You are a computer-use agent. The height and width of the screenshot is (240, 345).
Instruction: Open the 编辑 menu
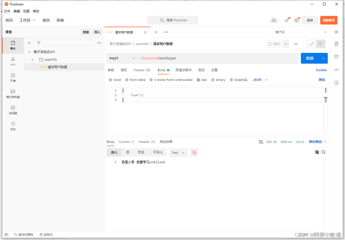(17, 11)
